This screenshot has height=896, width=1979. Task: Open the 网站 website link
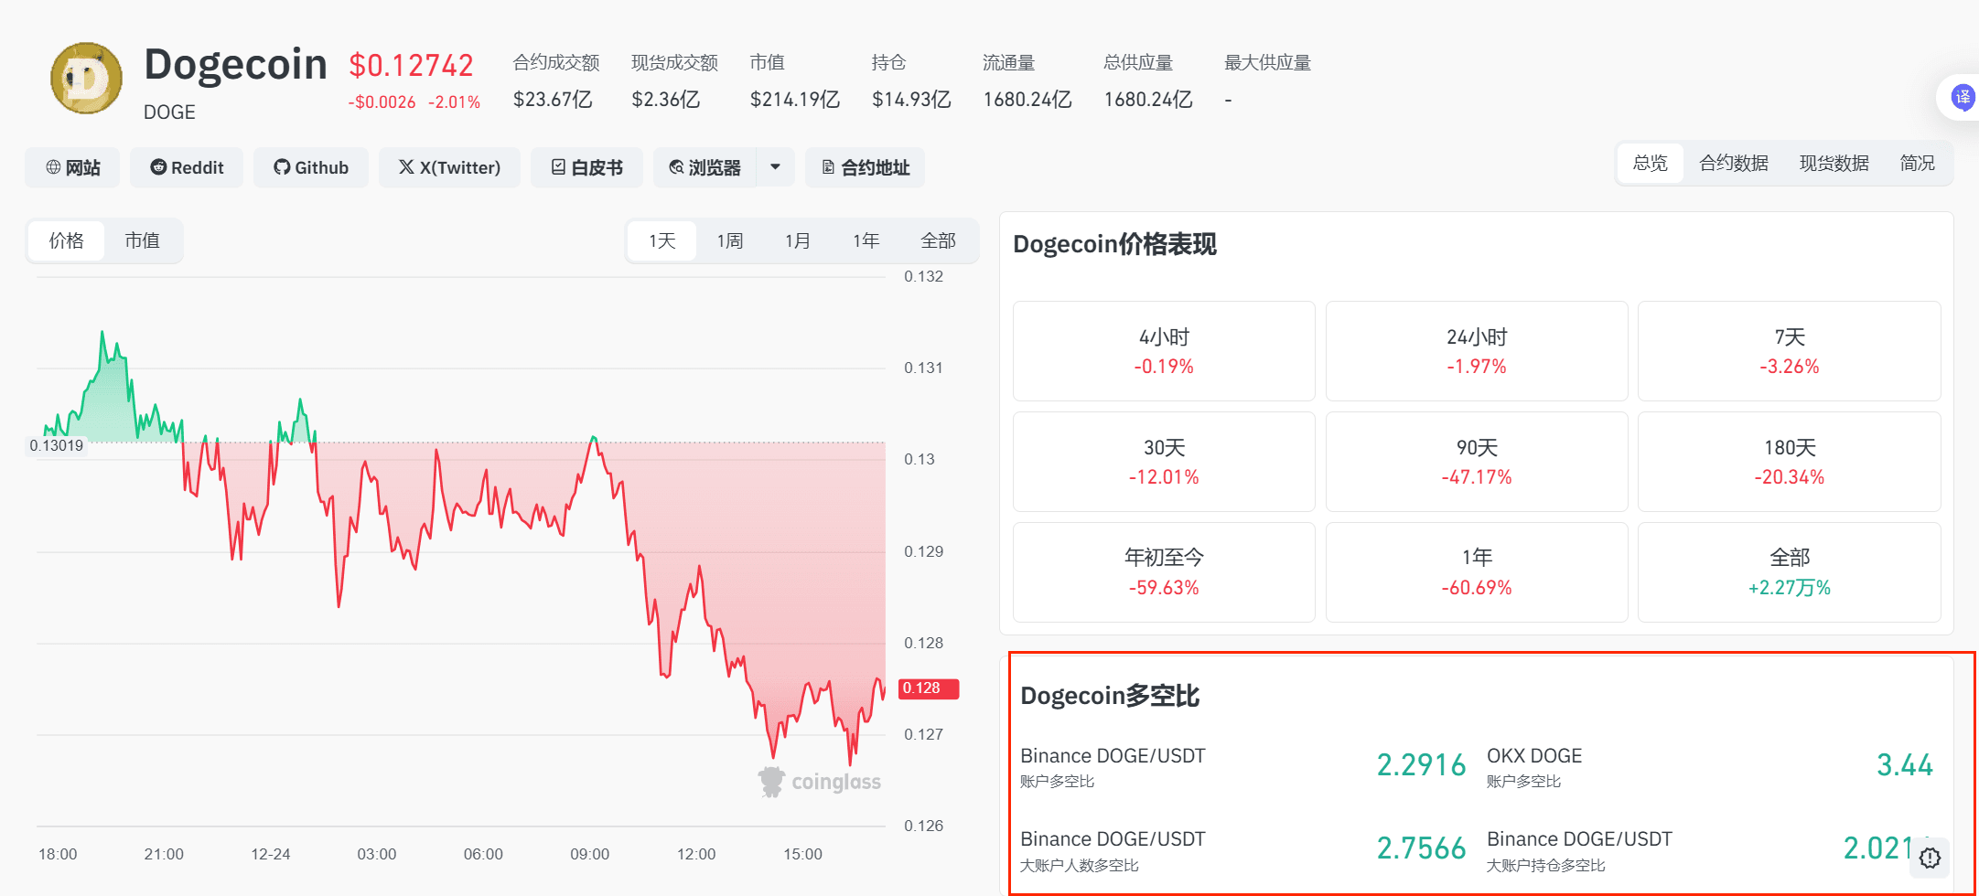tap(72, 167)
